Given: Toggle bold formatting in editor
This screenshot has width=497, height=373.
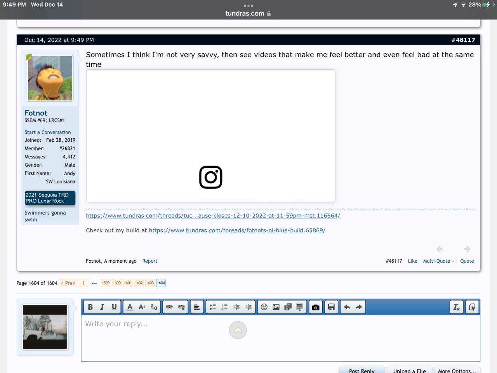Looking at the screenshot, I should (90, 307).
